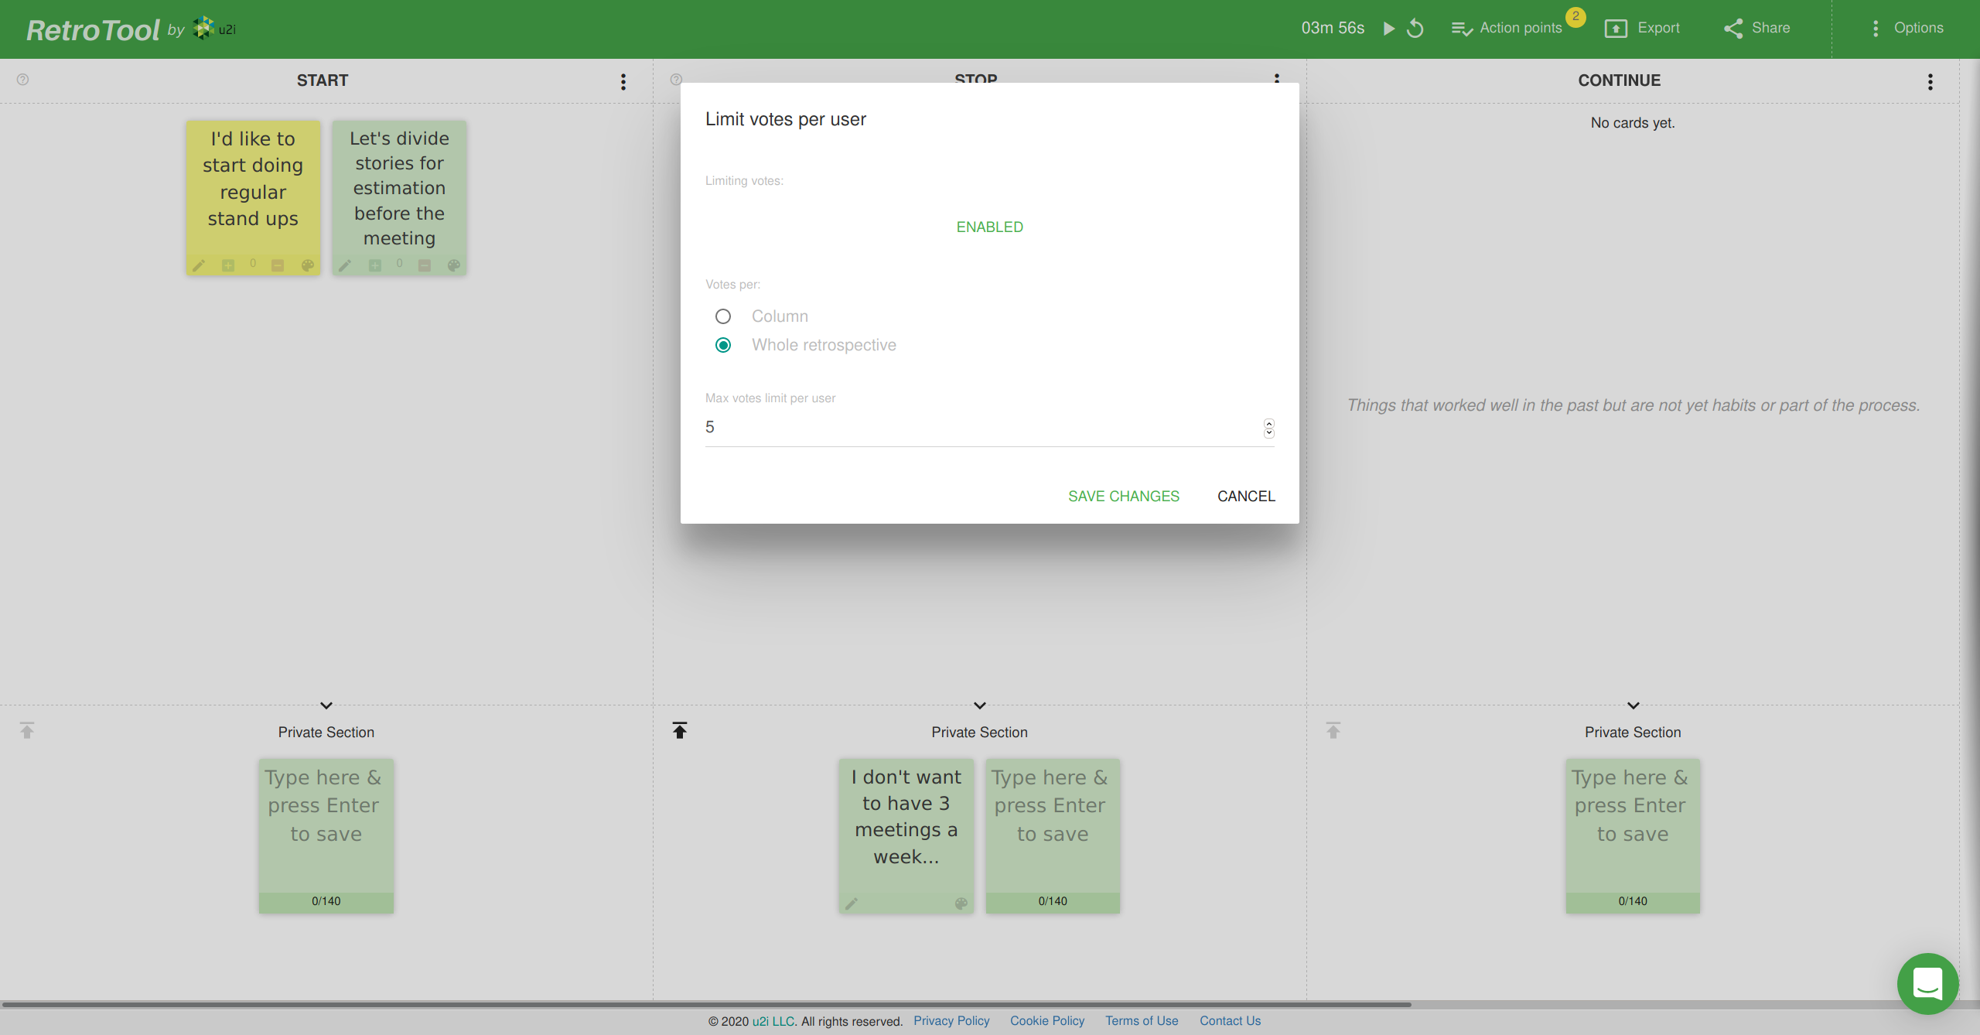Collapse the CONTINUE column private section chevron
Image resolution: width=1980 pixels, height=1035 pixels.
pos(1633,705)
